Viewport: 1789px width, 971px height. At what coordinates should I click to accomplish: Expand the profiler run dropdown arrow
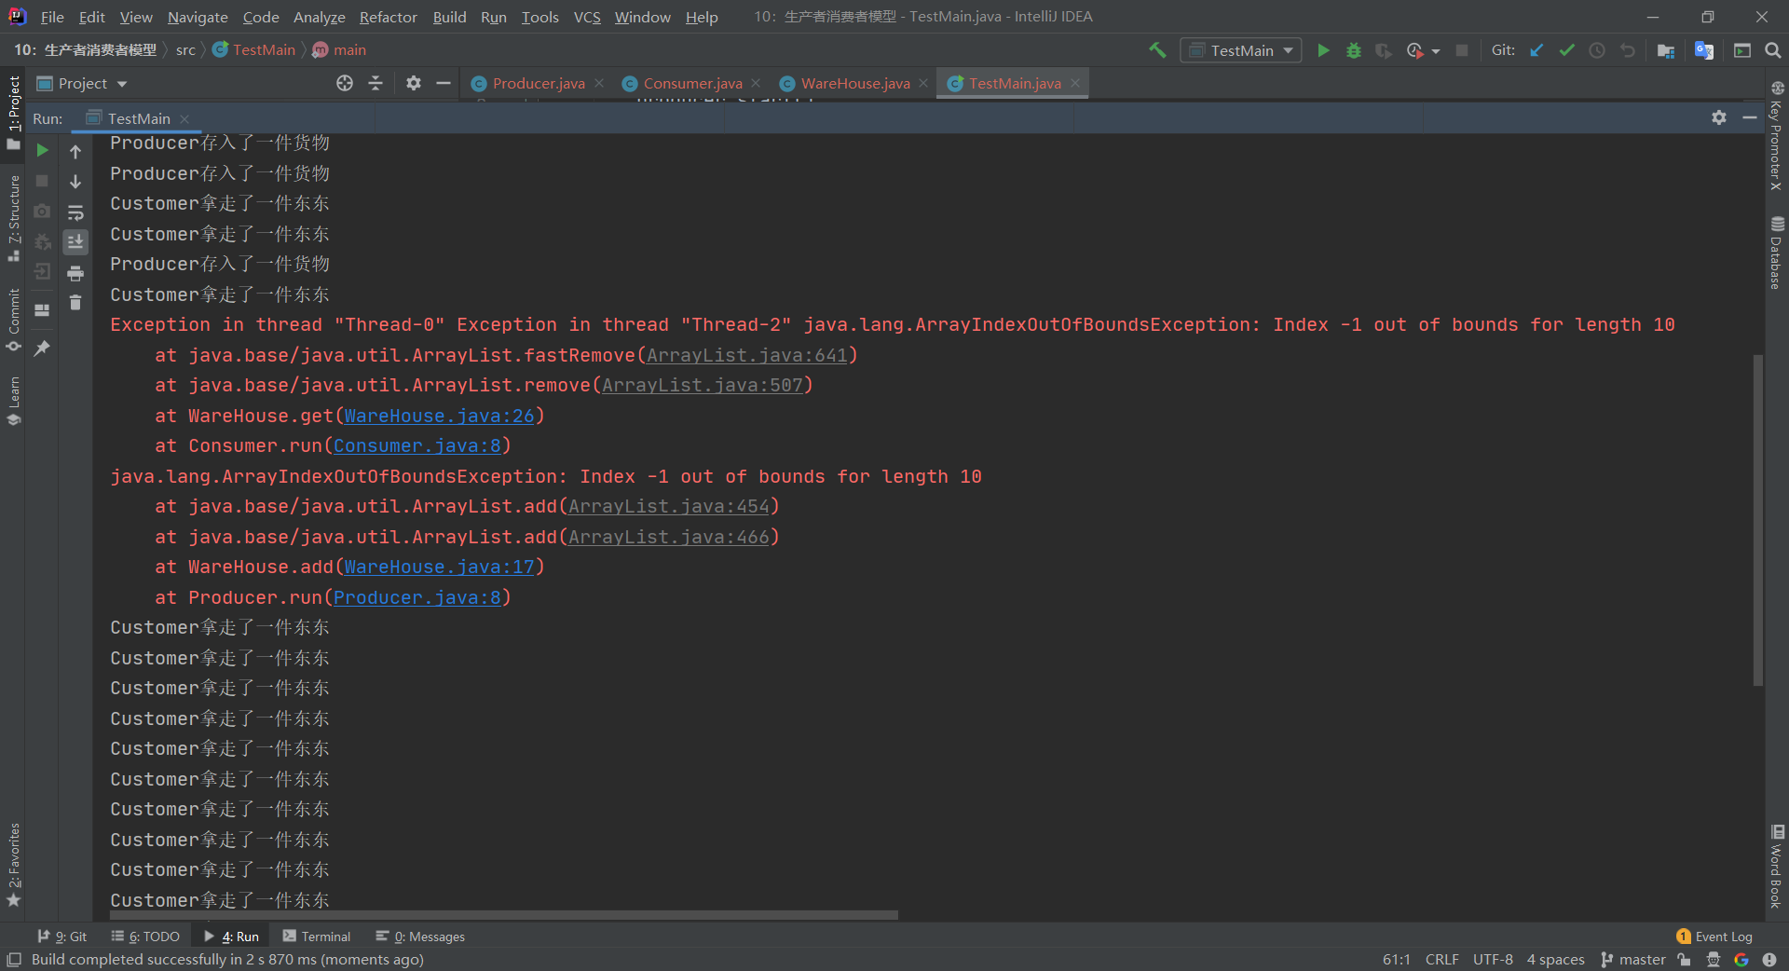tap(1436, 51)
